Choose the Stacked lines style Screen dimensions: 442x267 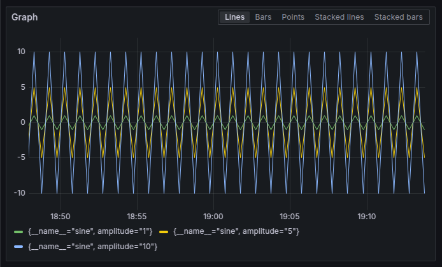pyautogui.click(x=339, y=17)
